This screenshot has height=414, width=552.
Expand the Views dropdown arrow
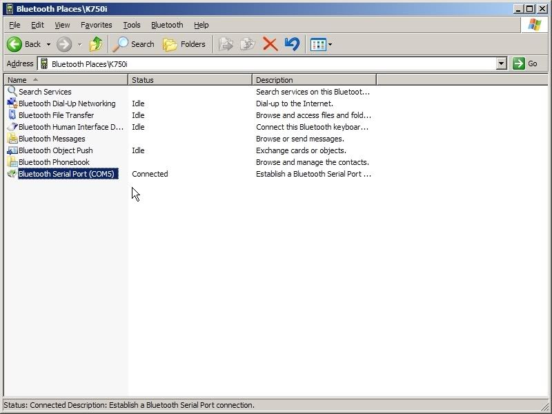[331, 45]
